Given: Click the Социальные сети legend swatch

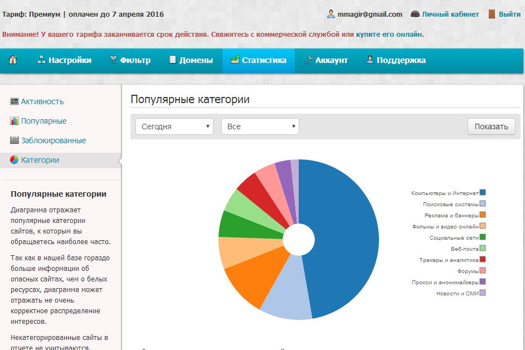Looking at the screenshot, I should click(x=483, y=237).
